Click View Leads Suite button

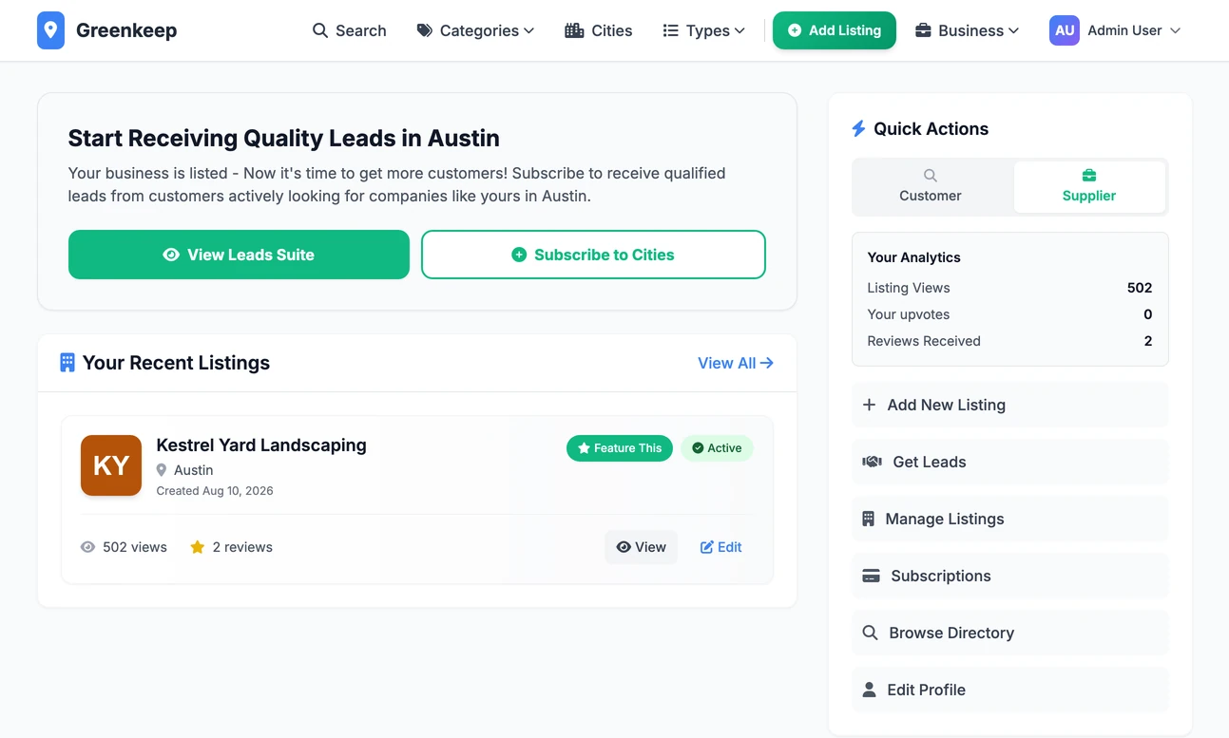(239, 255)
